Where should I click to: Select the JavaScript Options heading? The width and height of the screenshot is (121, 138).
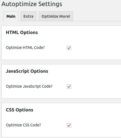[x=27, y=71]
